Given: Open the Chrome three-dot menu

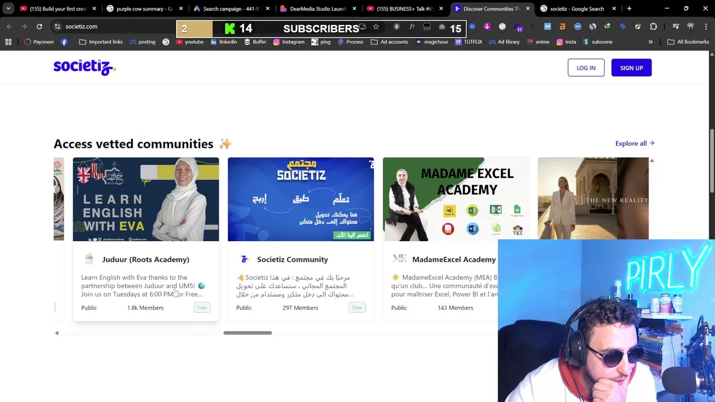Looking at the screenshot, I should click(706, 26).
